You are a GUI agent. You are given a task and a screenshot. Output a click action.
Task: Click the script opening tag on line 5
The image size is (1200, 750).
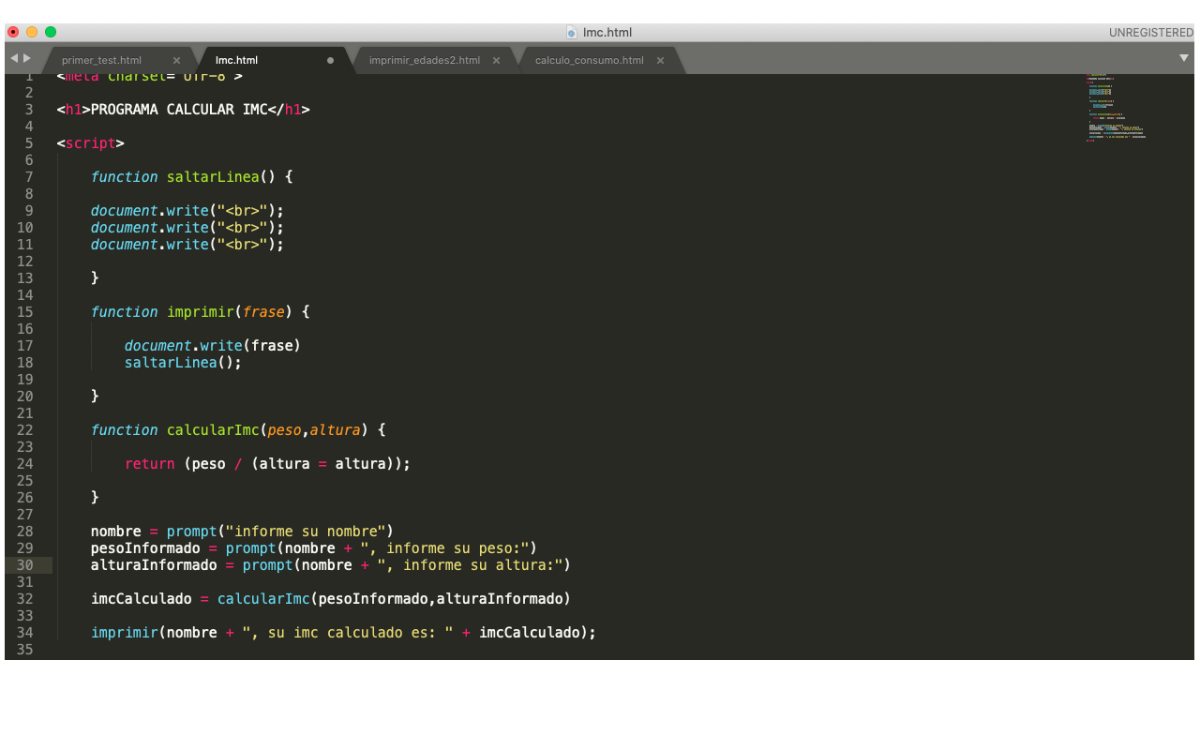click(91, 143)
